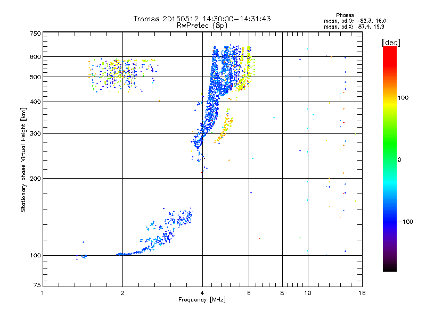The image size is (426, 319).
Task: Click the 'Frequency [MHz]' x-axis label
Action: tap(202, 300)
